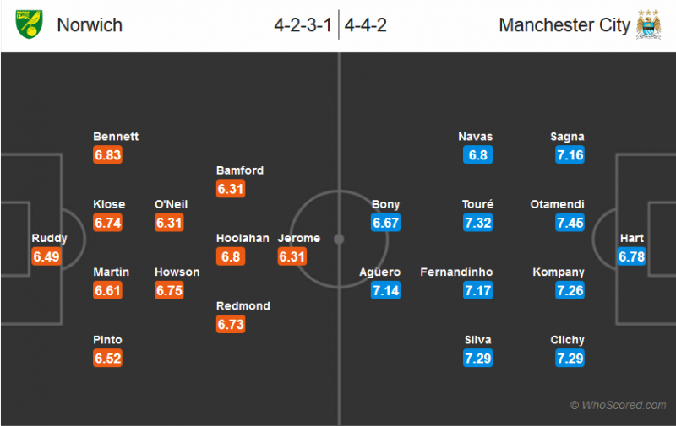This screenshot has height=426, width=676.
Task: Click the 4-2-3-1 formation label
Action: tap(303, 25)
